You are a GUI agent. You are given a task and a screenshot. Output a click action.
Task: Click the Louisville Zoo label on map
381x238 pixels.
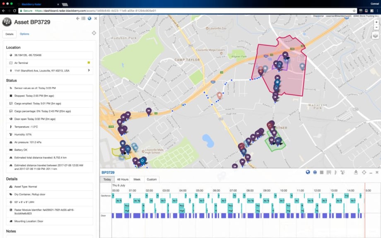click(217, 29)
